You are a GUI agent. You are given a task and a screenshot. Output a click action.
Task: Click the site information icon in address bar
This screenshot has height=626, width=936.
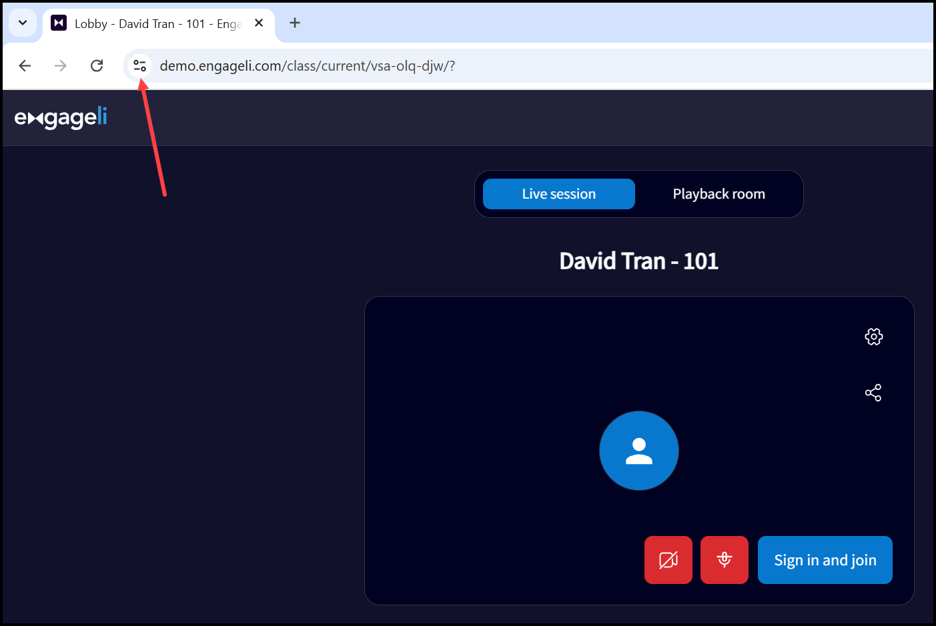coord(139,65)
